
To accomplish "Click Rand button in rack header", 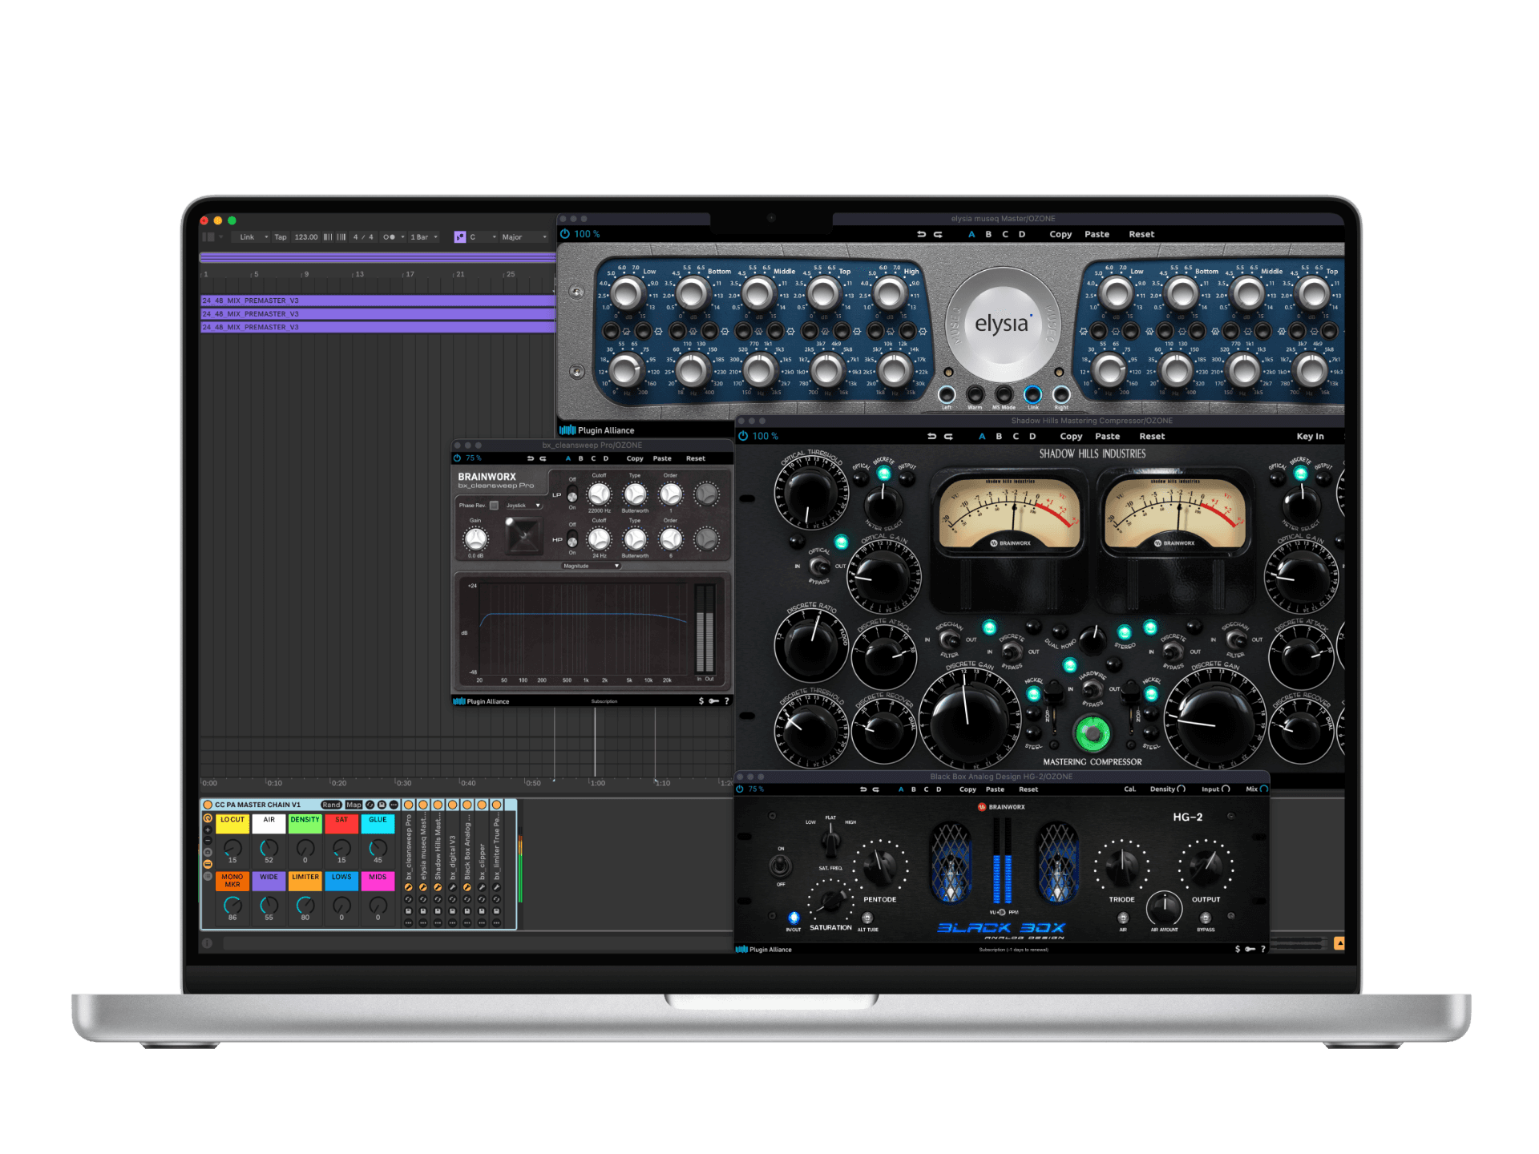I will pyautogui.click(x=331, y=805).
